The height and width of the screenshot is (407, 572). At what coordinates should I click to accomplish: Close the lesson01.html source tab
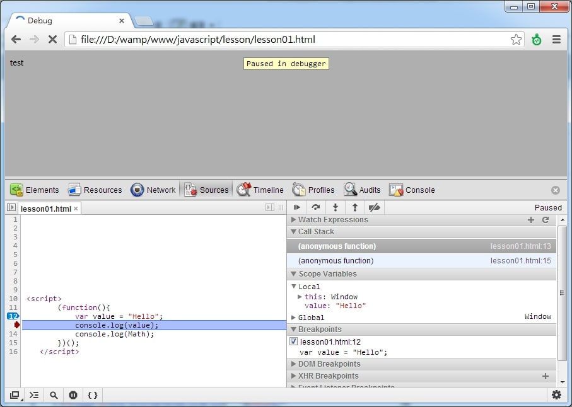click(76, 209)
